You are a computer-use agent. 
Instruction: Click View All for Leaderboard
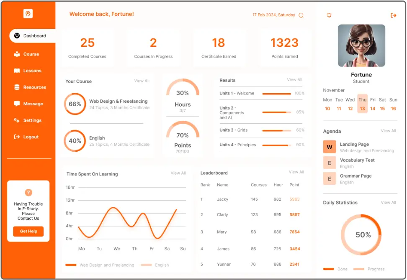[x=296, y=172]
